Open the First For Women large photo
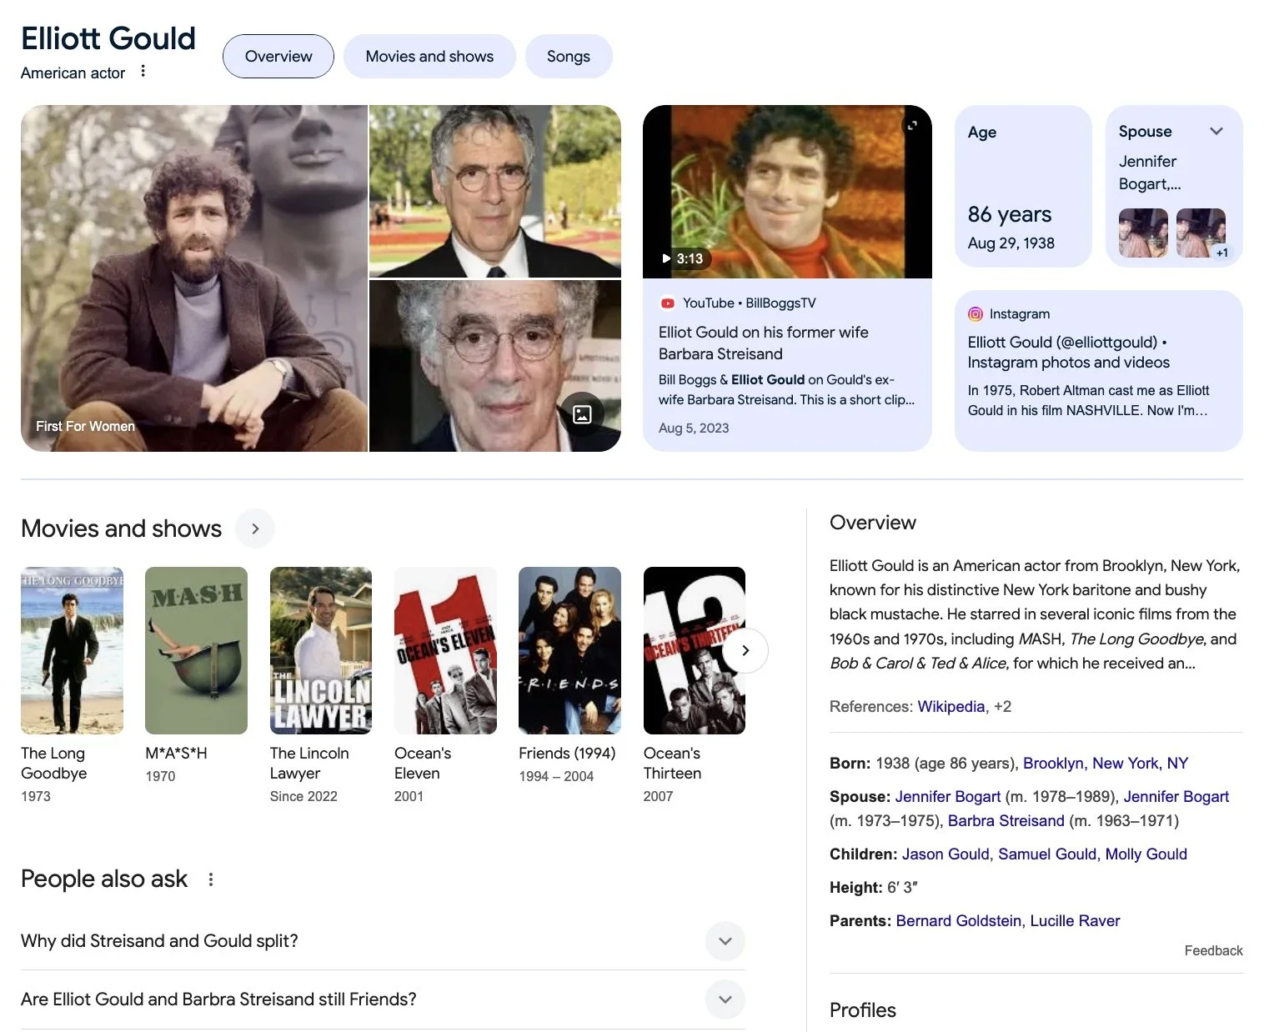 pos(193,278)
